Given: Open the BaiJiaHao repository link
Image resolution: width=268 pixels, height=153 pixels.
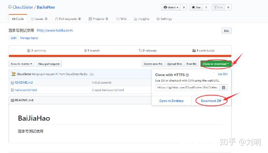Looking at the screenshot, I should [x=46, y=7].
